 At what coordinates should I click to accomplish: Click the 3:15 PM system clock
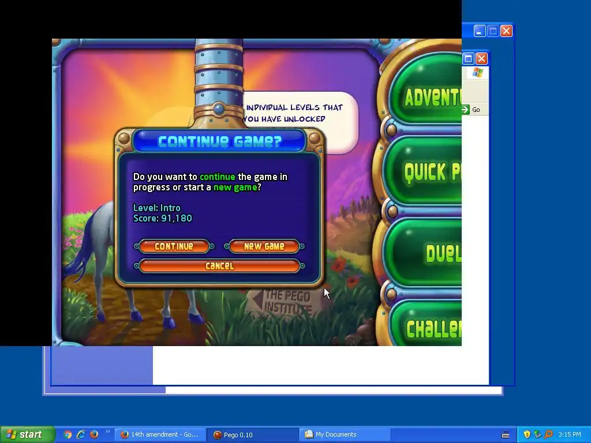[x=570, y=434]
